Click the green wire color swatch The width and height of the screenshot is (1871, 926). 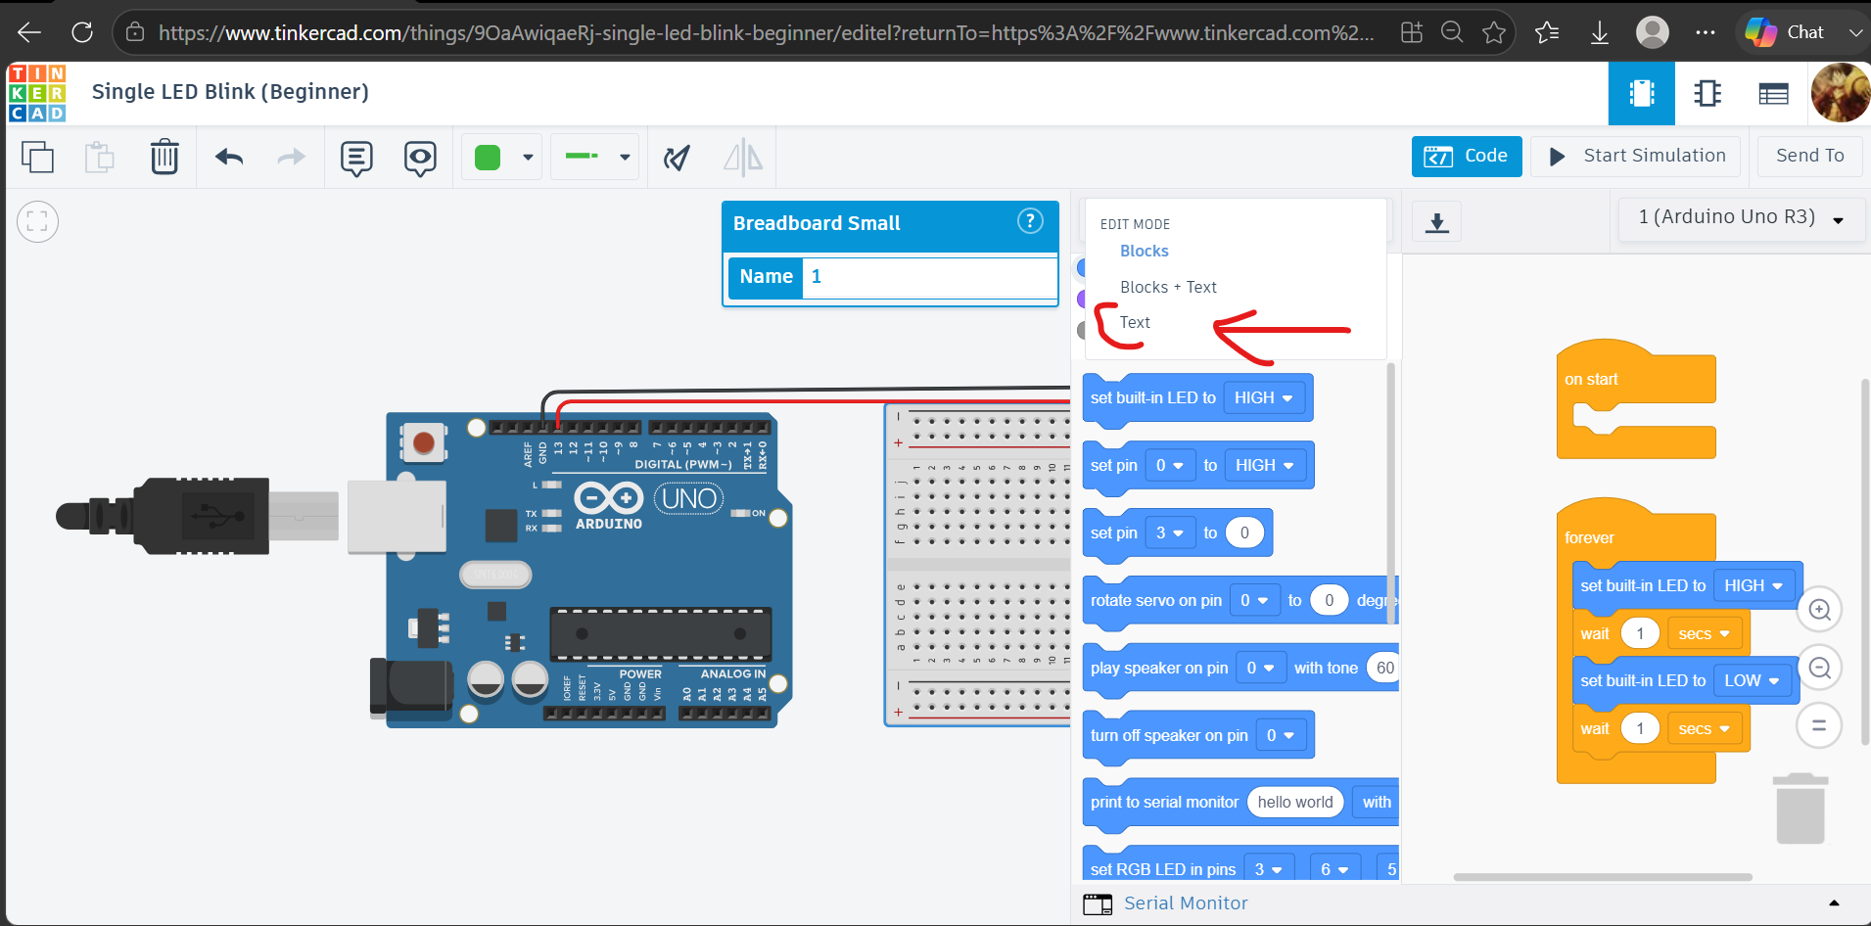click(x=488, y=158)
